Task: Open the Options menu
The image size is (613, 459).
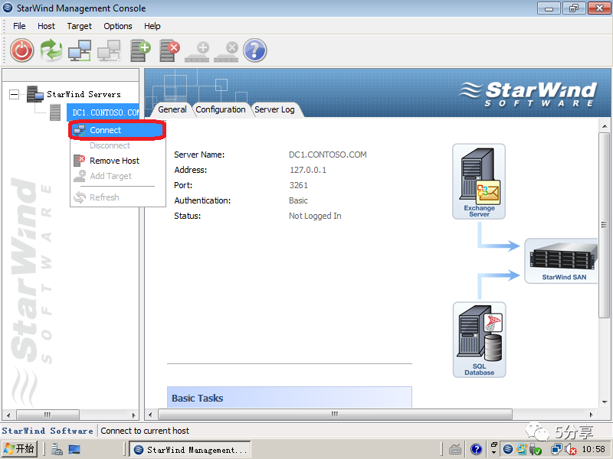Action: [x=118, y=26]
